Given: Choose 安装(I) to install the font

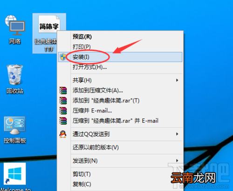Looking at the screenshot, I should (120, 57).
